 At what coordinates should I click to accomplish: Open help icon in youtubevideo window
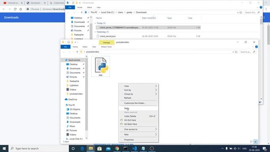[x=256, y=47]
